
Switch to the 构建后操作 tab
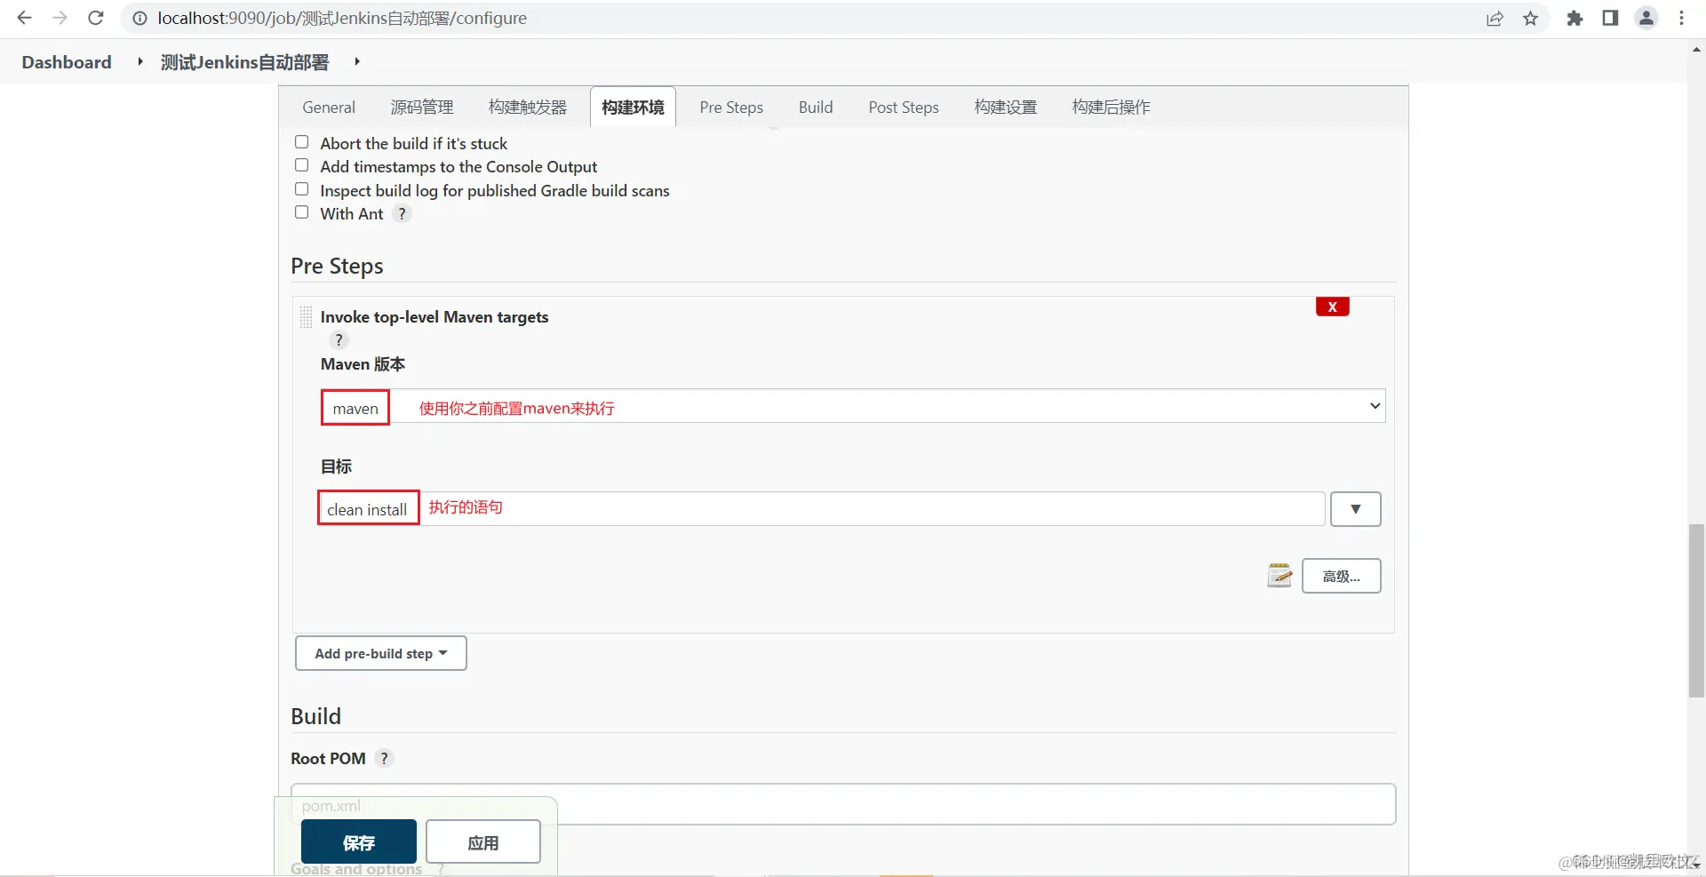(x=1111, y=108)
